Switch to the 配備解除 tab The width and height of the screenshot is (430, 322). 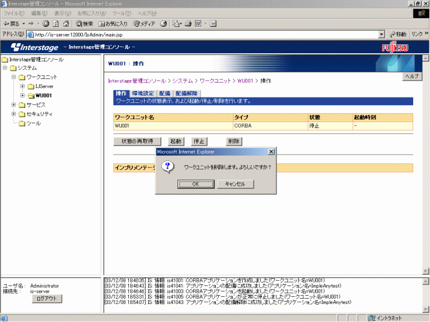tap(187, 93)
